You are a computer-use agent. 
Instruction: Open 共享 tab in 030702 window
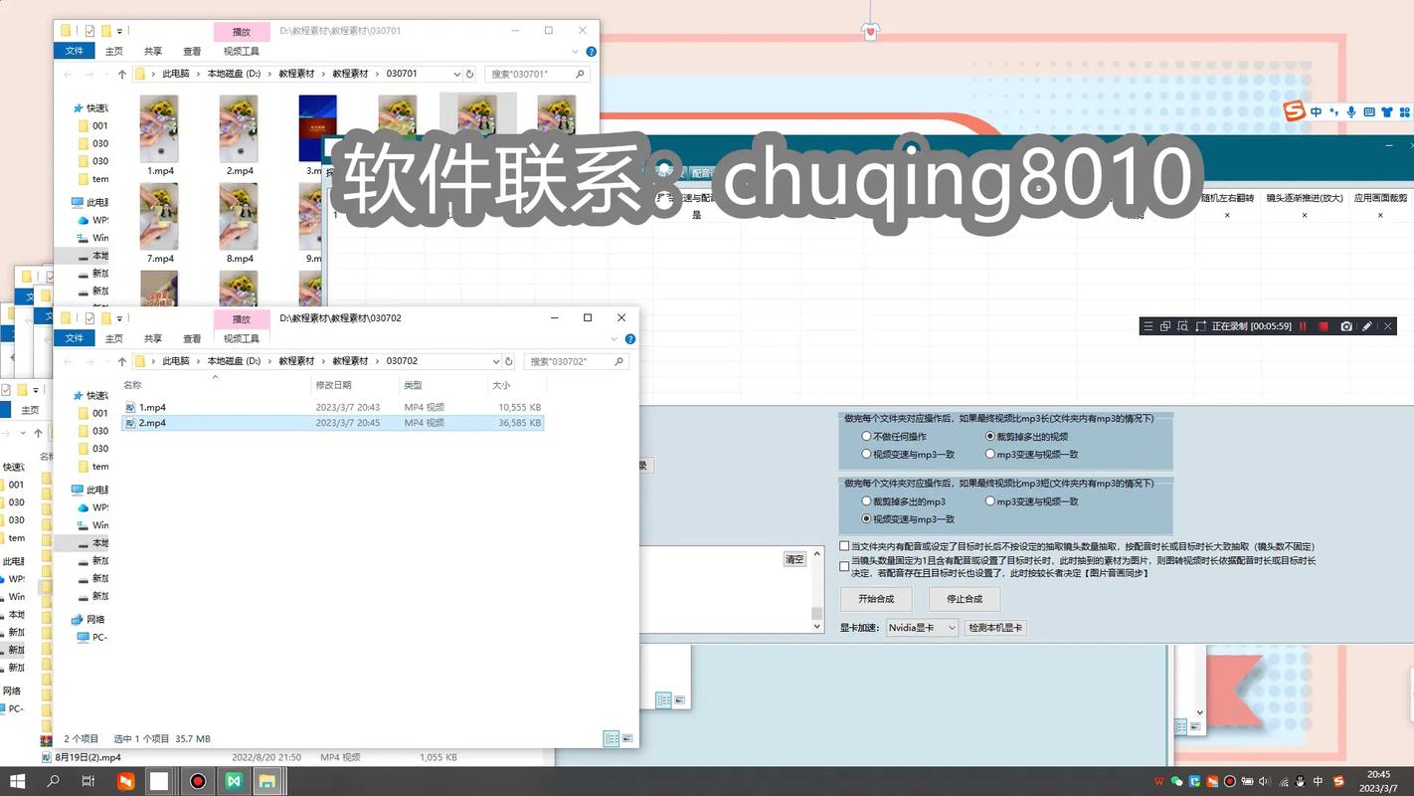tap(152, 338)
